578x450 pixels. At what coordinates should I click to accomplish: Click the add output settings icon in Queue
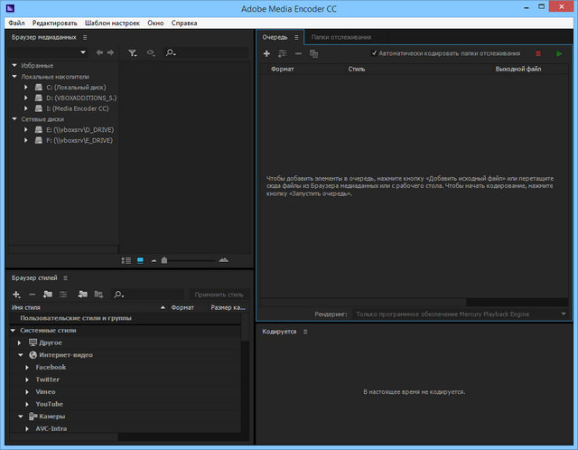point(283,54)
